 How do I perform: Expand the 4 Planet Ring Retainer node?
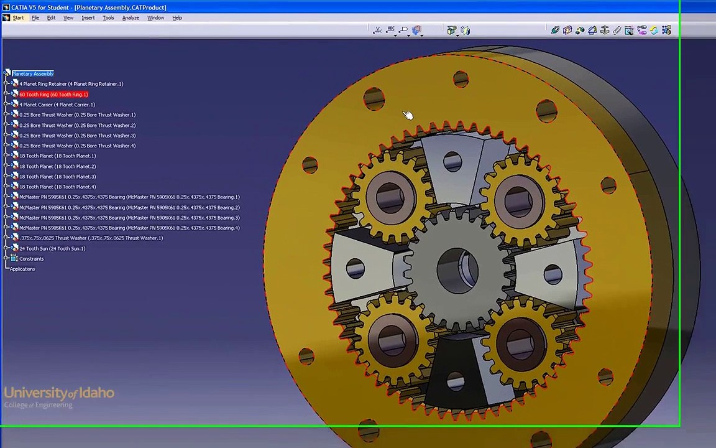pos(6,83)
